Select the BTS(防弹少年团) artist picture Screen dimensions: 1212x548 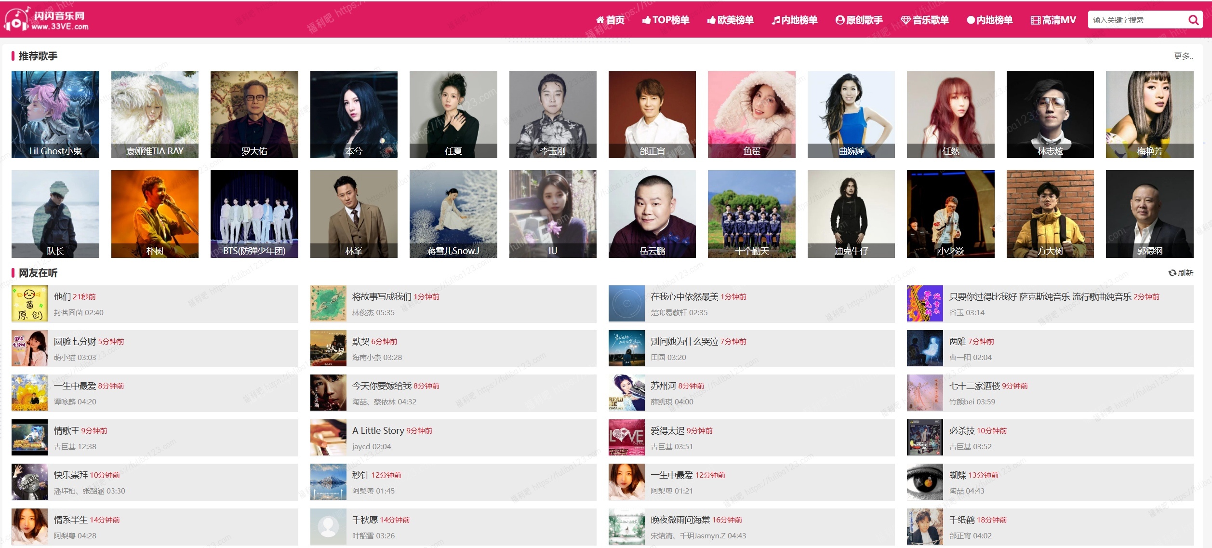pos(254,214)
